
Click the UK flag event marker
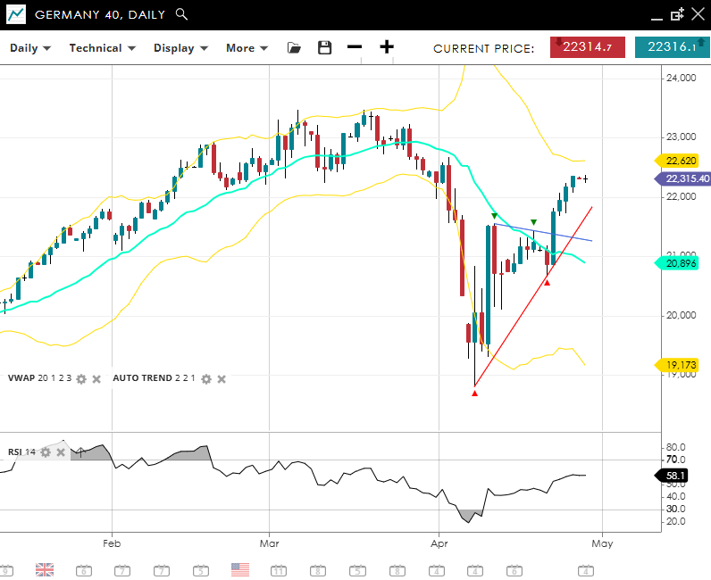pyautogui.click(x=44, y=569)
